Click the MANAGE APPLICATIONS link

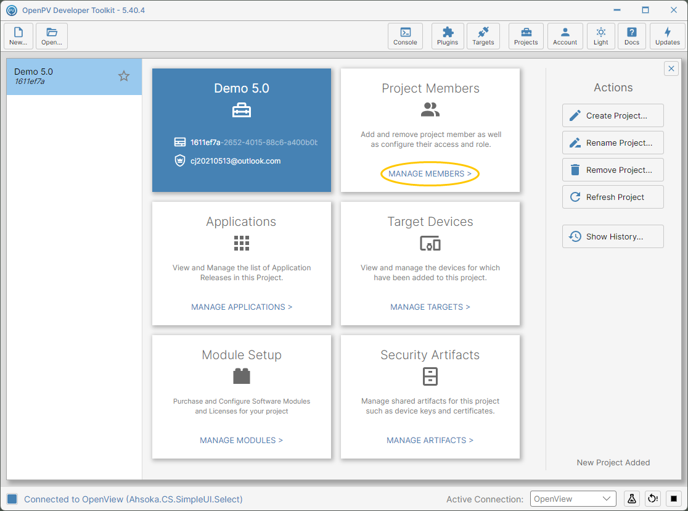pyautogui.click(x=241, y=307)
